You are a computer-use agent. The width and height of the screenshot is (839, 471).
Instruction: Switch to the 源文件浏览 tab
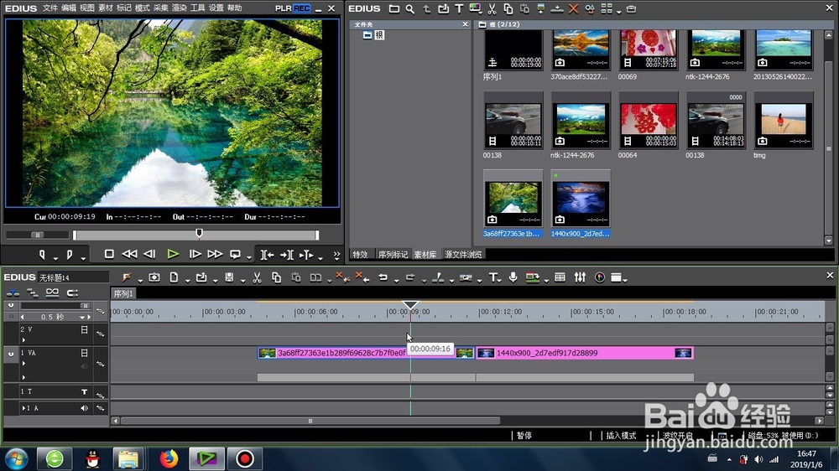pos(463,255)
